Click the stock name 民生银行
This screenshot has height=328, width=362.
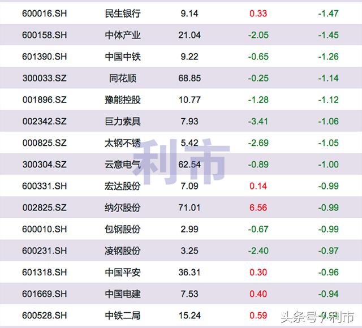(x=123, y=14)
